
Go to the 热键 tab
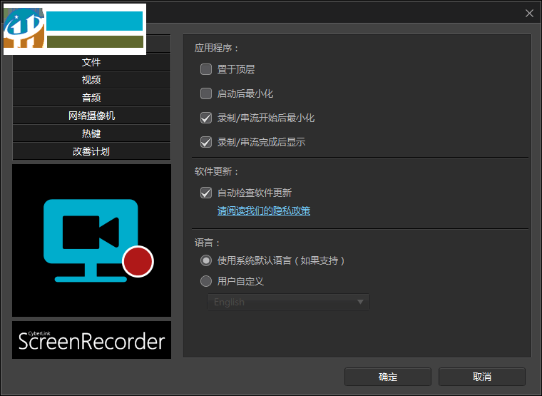tap(91, 133)
